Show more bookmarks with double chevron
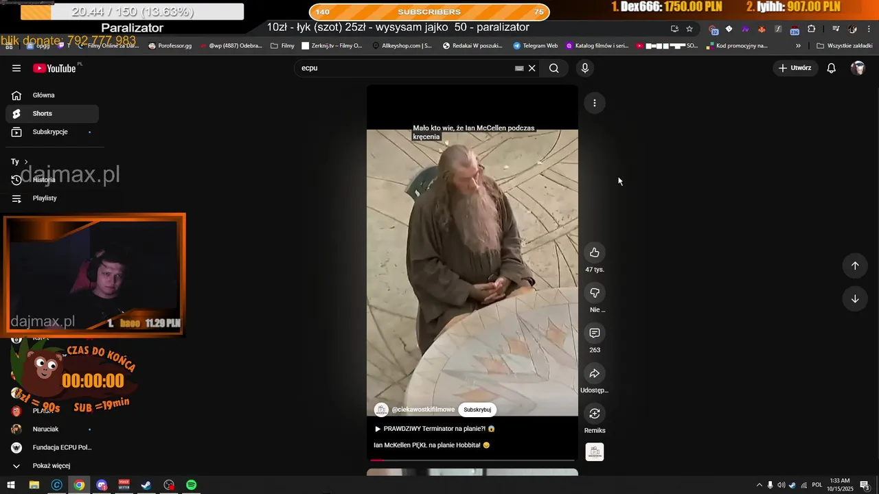This screenshot has width=879, height=494. click(x=798, y=46)
